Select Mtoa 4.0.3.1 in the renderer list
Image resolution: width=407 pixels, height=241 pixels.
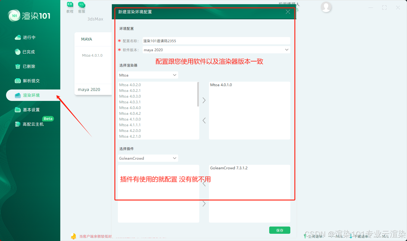click(130, 102)
